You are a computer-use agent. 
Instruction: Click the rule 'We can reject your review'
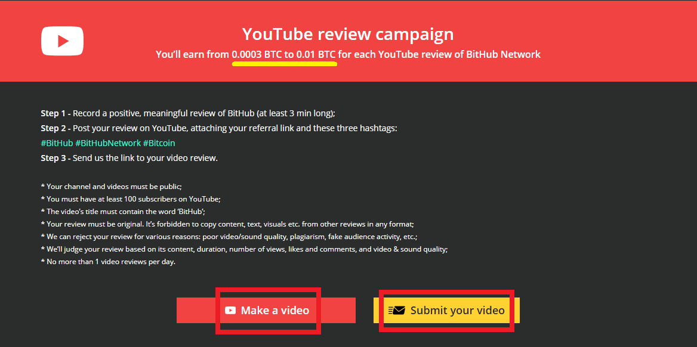229,237
